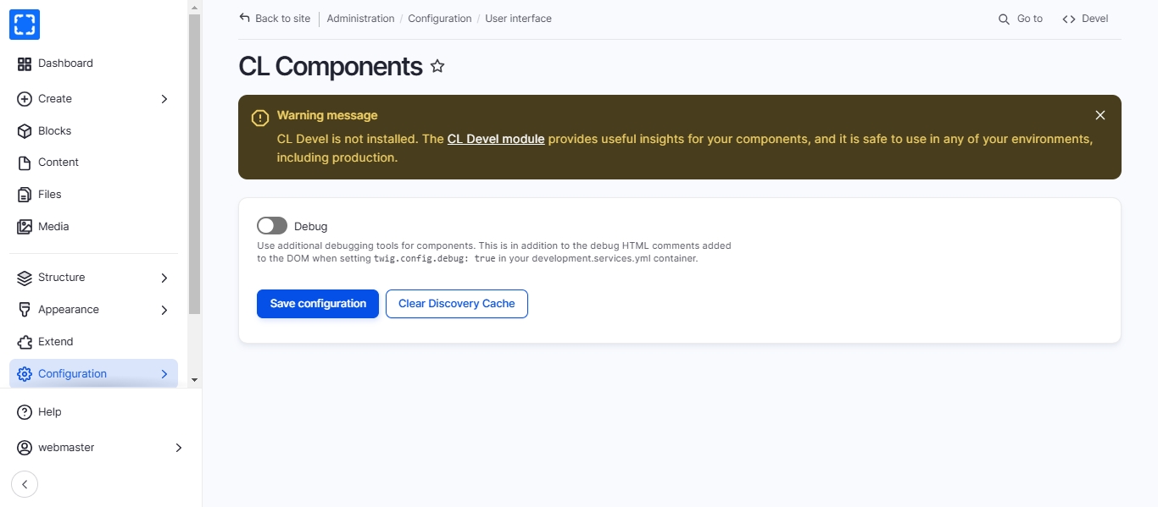Open the Files section in sidebar

49,195
